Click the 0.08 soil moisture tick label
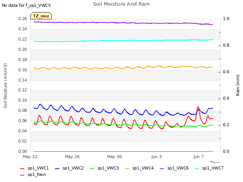The height and width of the screenshot is (182, 243). (23, 110)
